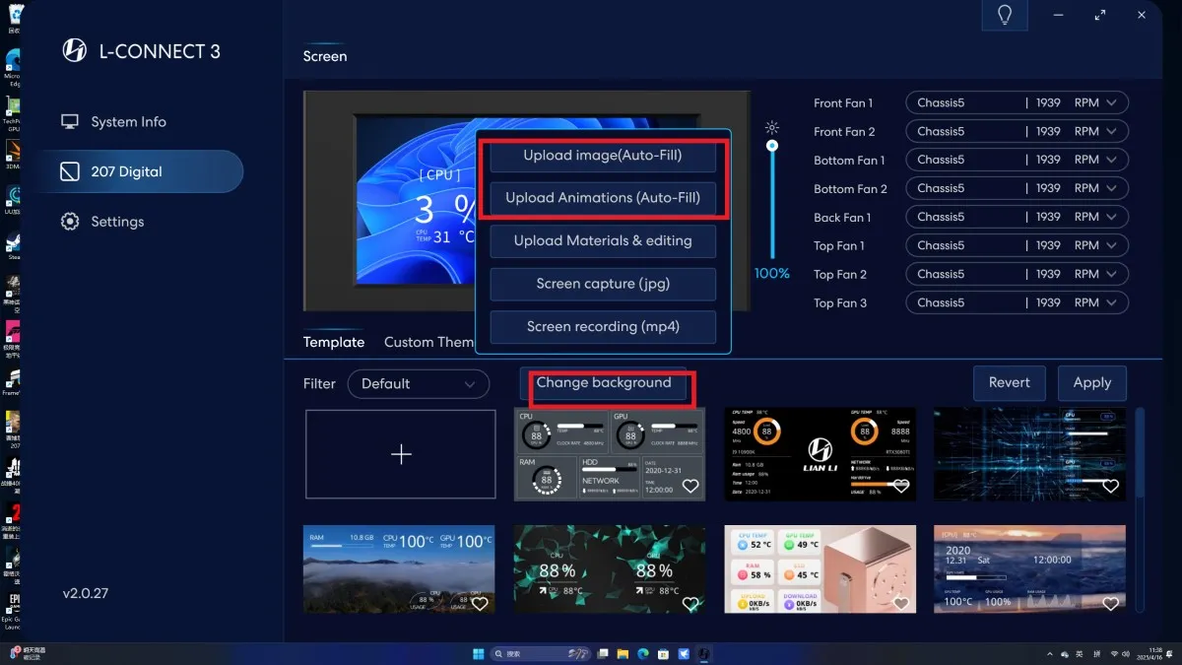Click the L-Connect taskbar icon

(x=704, y=653)
